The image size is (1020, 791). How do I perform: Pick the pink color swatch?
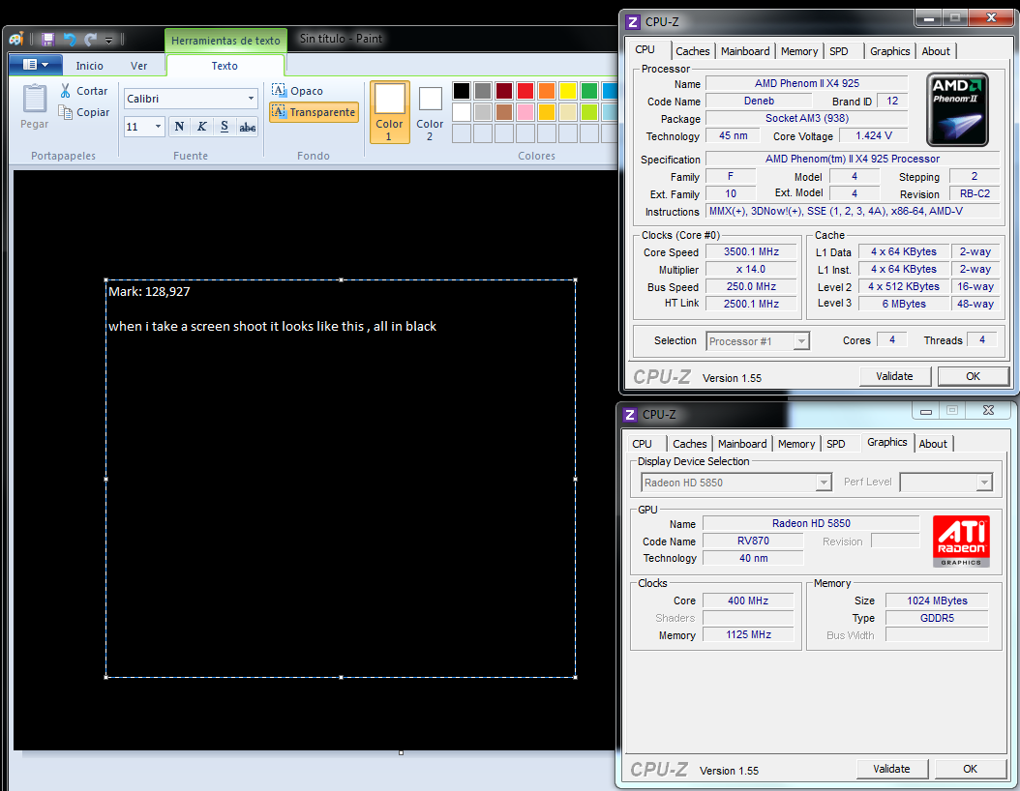[525, 112]
